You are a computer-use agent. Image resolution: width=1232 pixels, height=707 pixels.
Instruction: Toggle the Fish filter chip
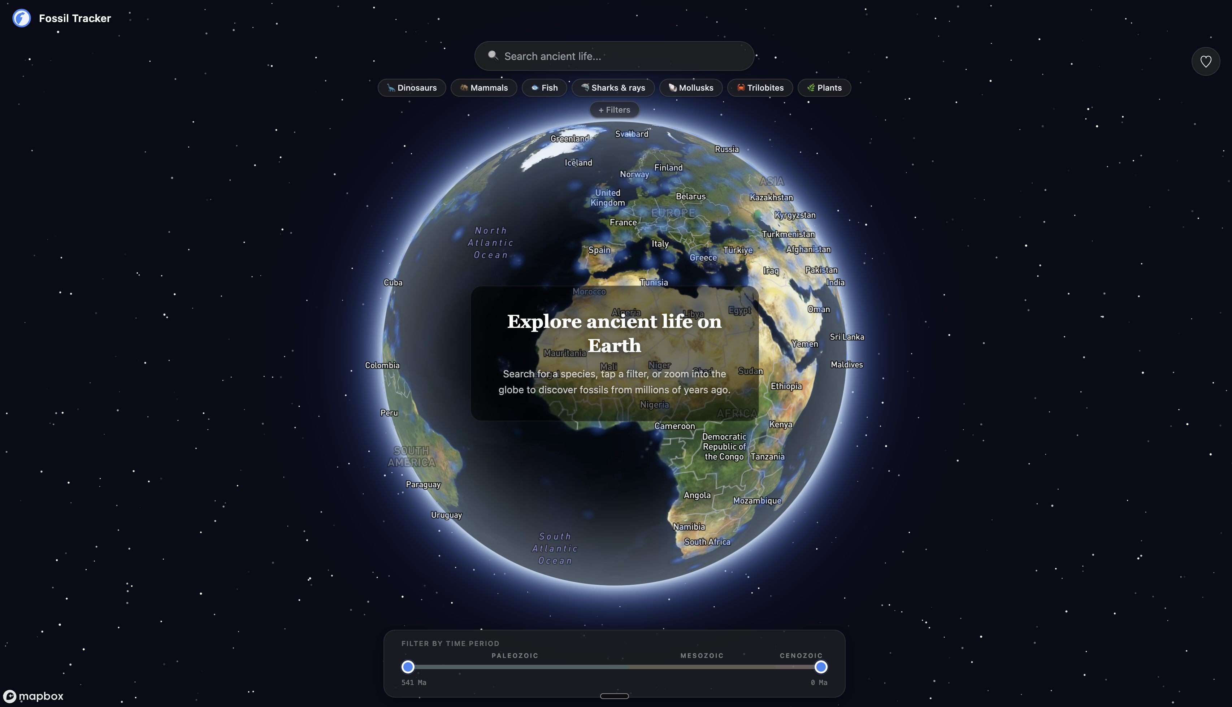coord(544,88)
